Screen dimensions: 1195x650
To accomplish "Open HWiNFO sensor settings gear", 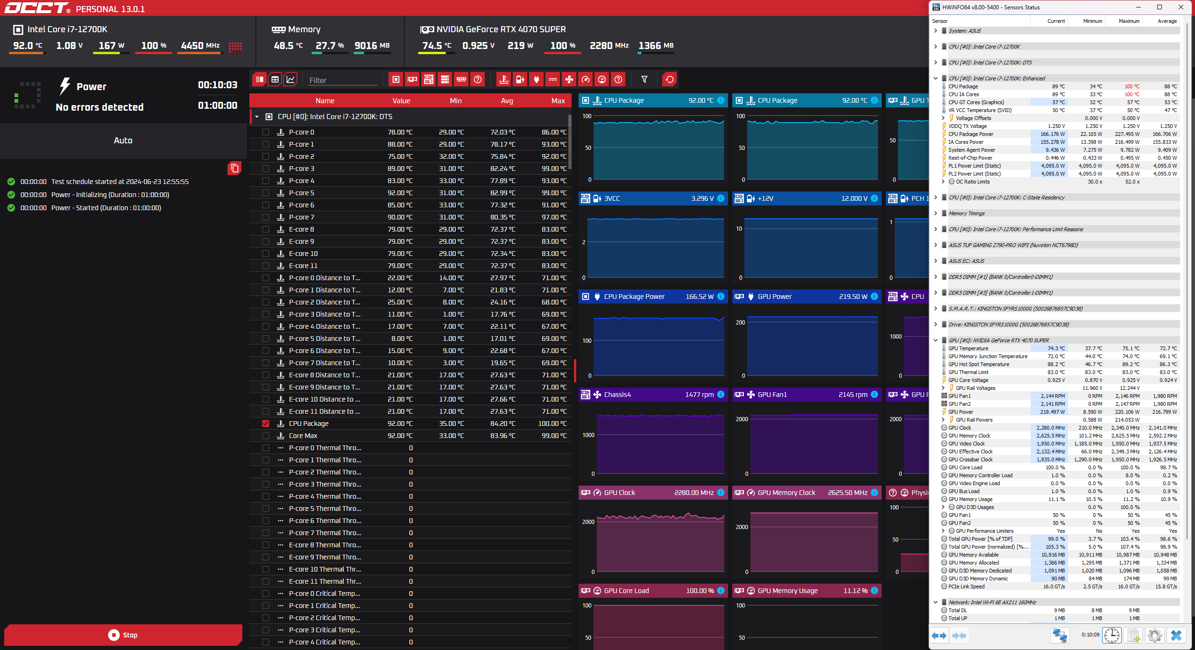I will click(x=1154, y=636).
